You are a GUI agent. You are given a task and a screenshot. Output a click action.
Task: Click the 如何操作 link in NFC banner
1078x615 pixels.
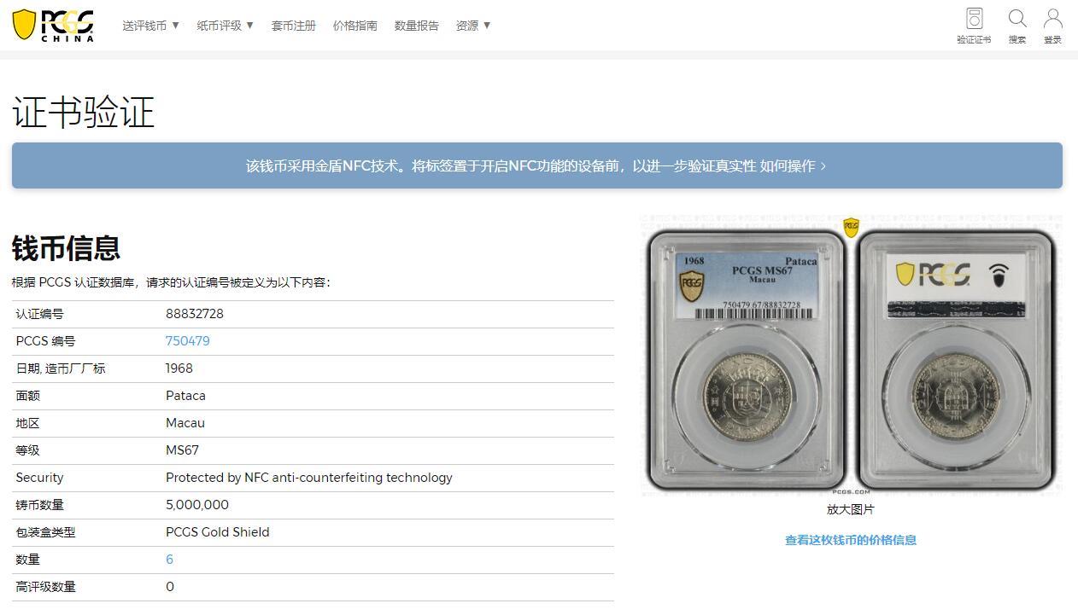click(x=794, y=165)
